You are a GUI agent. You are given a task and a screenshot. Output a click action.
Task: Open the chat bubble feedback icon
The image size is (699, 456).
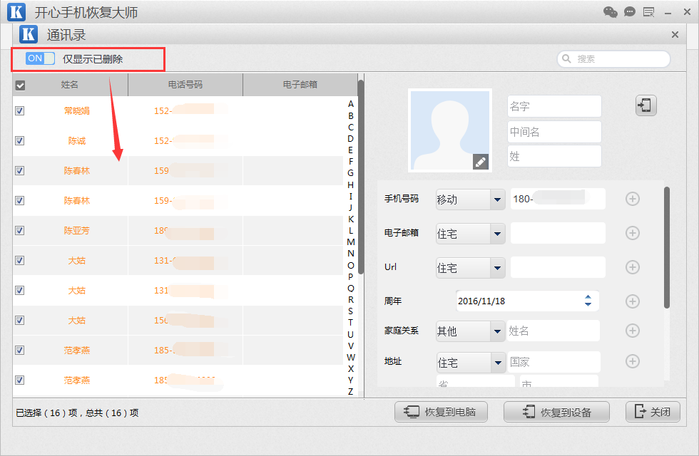click(x=629, y=12)
